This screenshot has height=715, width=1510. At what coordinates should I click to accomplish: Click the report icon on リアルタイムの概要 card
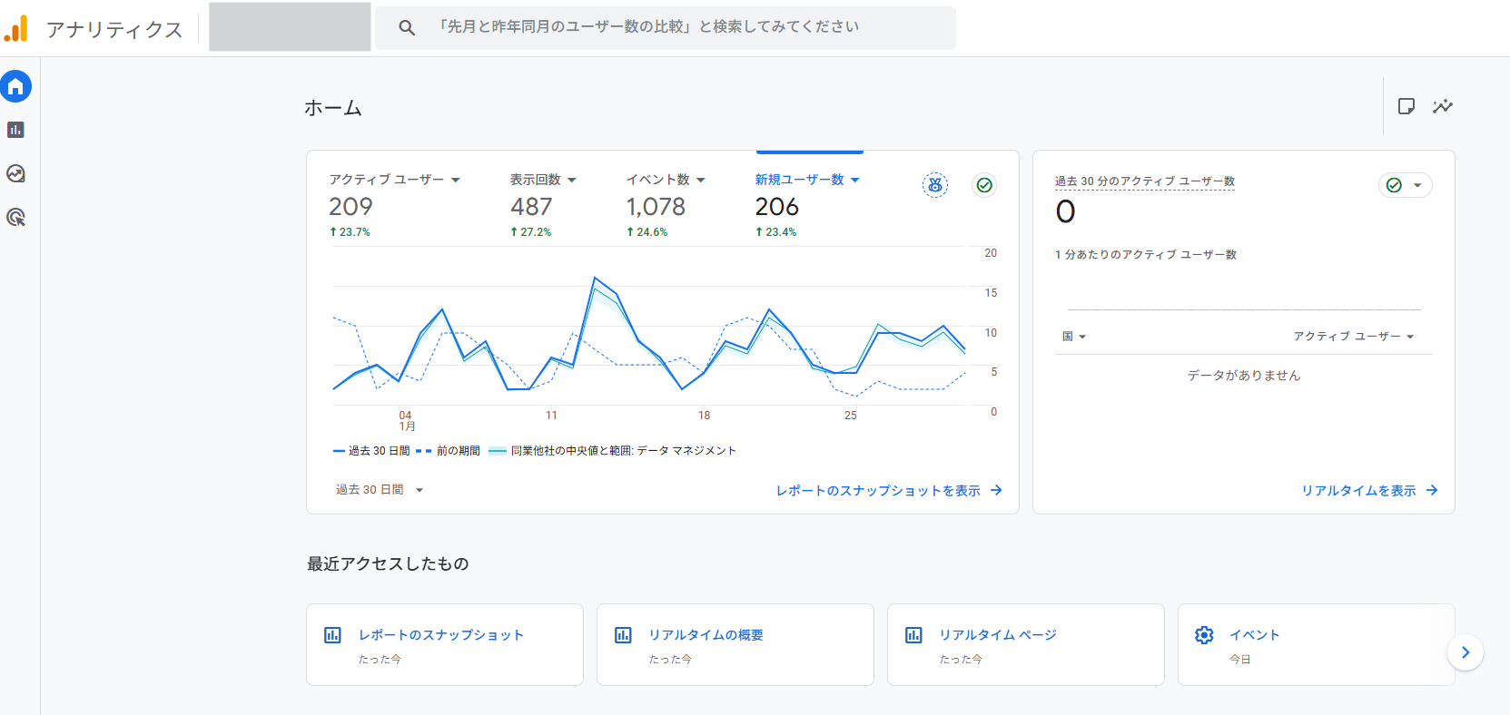coord(623,635)
